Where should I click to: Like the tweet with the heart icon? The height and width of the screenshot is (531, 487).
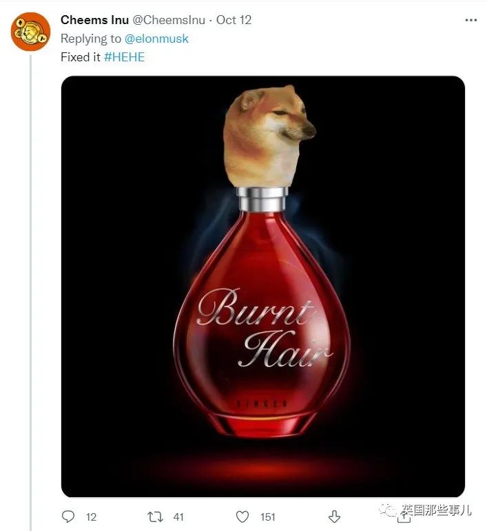pos(242,516)
